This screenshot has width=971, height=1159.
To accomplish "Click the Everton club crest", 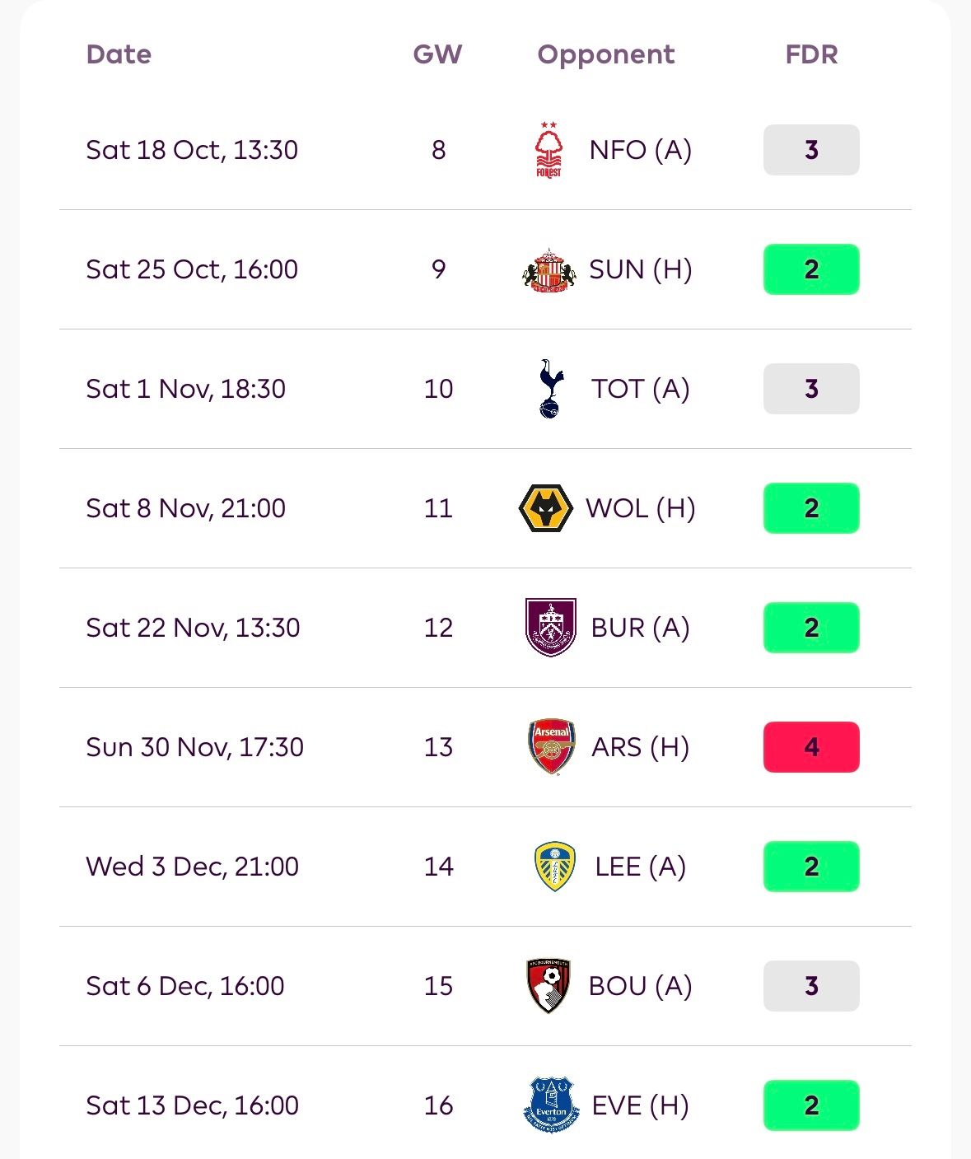I will tap(551, 1105).
